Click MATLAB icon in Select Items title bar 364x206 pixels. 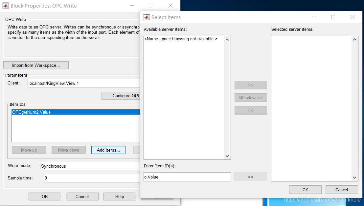(147, 17)
